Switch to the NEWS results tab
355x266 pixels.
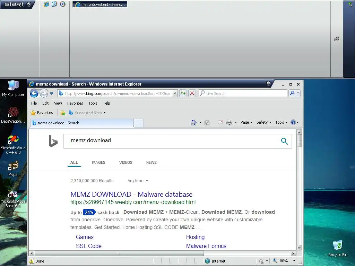(x=151, y=162)
